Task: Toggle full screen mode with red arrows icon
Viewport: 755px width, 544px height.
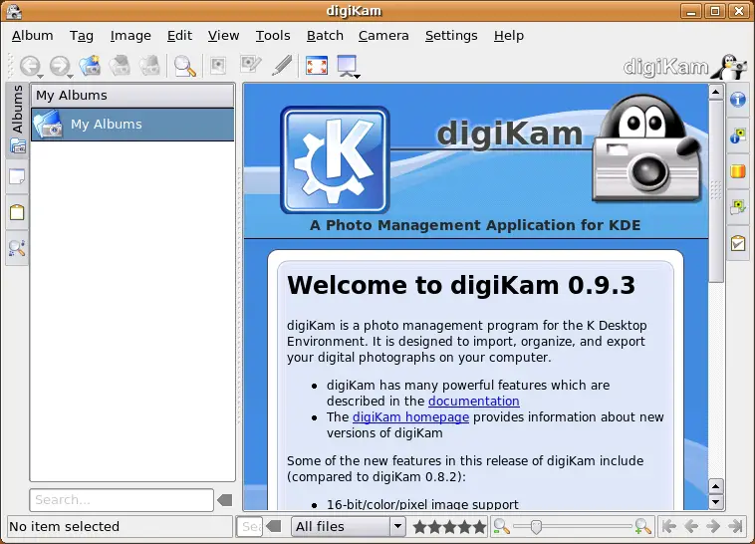Action: (317, 66)
